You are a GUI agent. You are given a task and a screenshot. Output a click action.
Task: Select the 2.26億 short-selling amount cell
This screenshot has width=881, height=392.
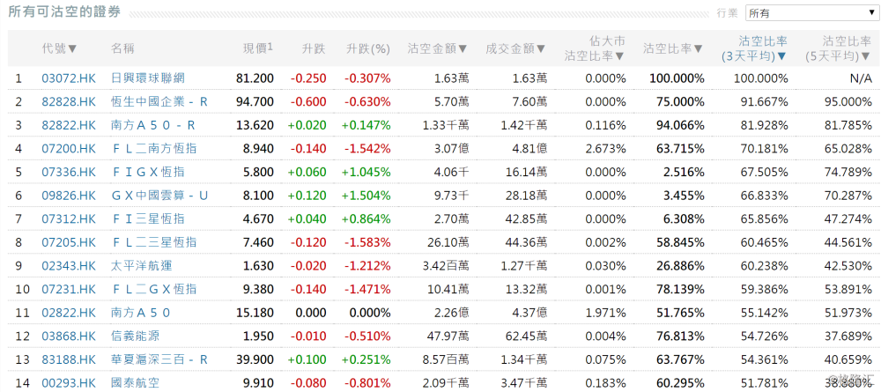pos(452,312)
